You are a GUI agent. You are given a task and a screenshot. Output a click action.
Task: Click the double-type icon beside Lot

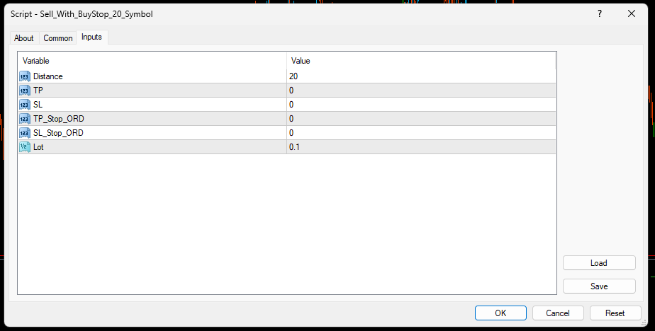tap(25, 147)
